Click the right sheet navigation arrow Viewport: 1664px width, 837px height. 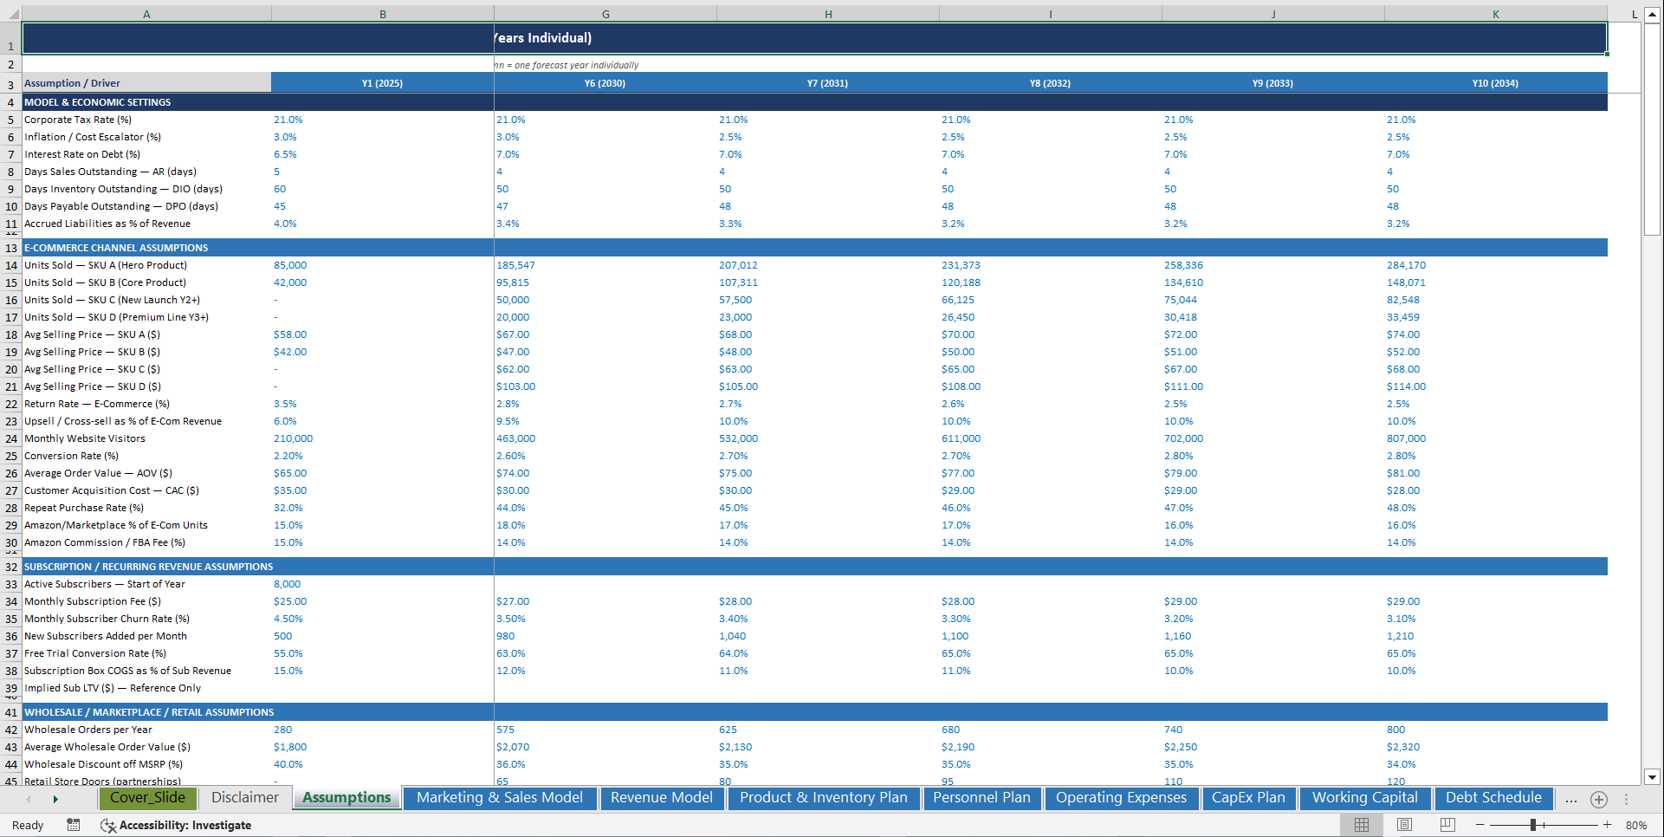point(55,798)
